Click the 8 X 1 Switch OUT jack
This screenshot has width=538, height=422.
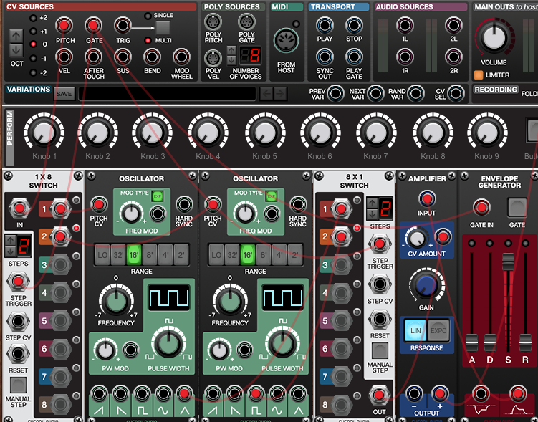[379, 395]
